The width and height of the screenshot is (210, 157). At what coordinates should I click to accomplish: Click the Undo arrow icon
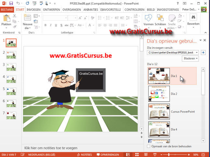point(18,3)
